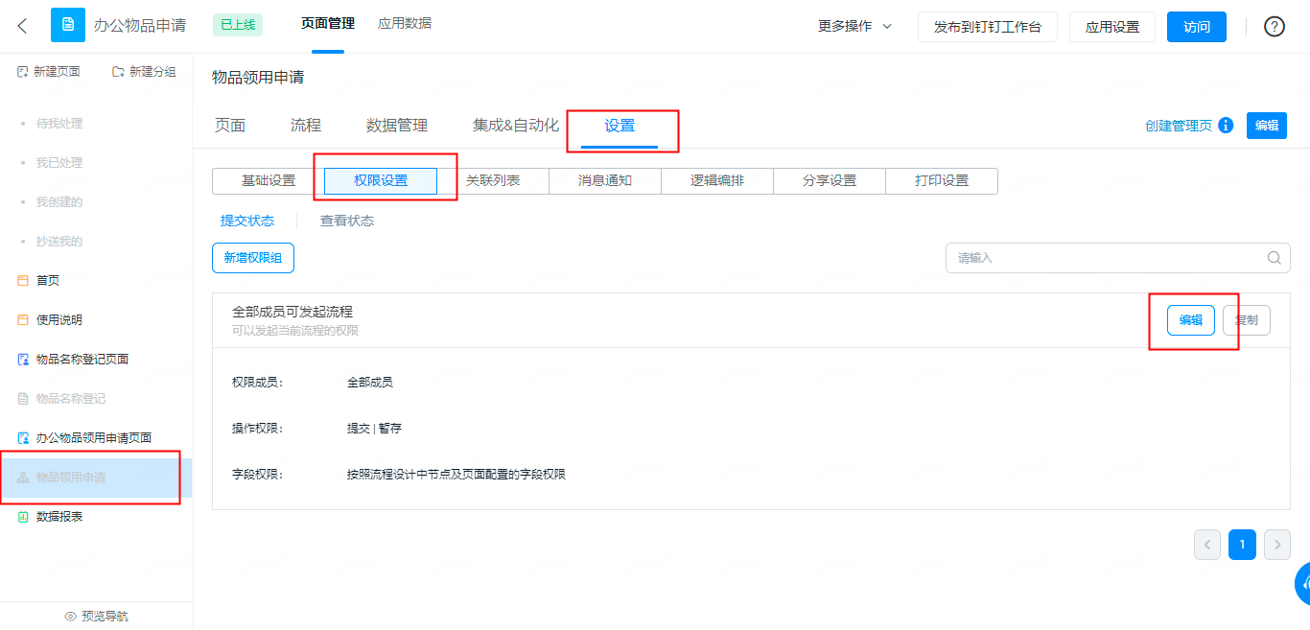
Task: Click 复制 for 全部成员可发起流程 group
Action: pyautogui.click(x=1247, y=320)
